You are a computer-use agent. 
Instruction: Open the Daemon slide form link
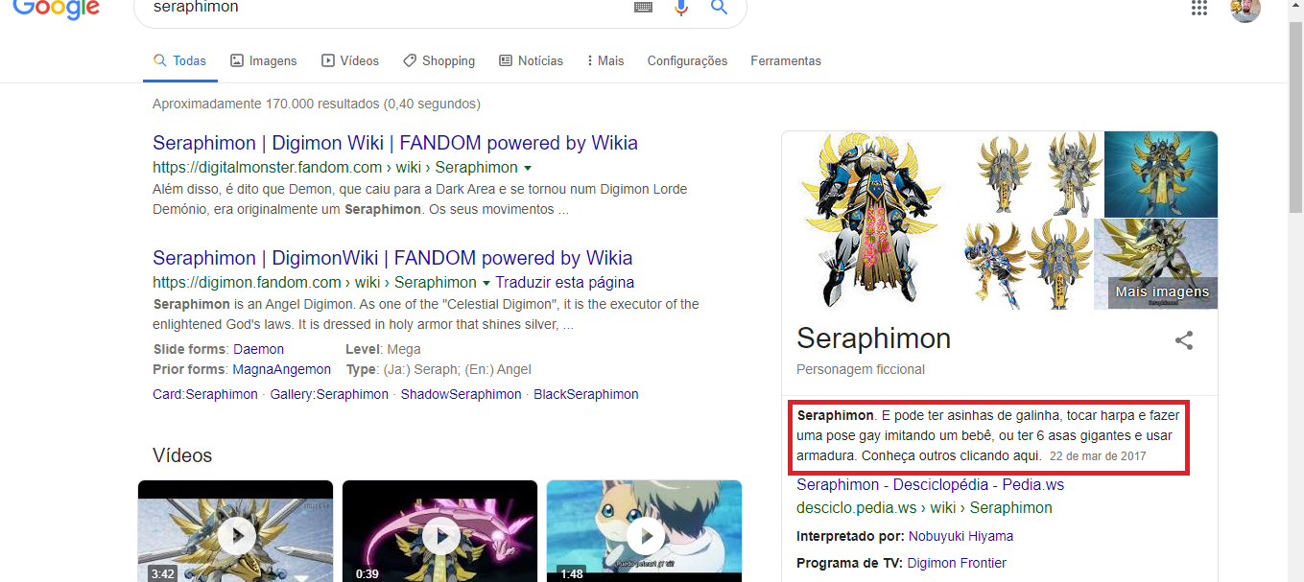point(258,349)
